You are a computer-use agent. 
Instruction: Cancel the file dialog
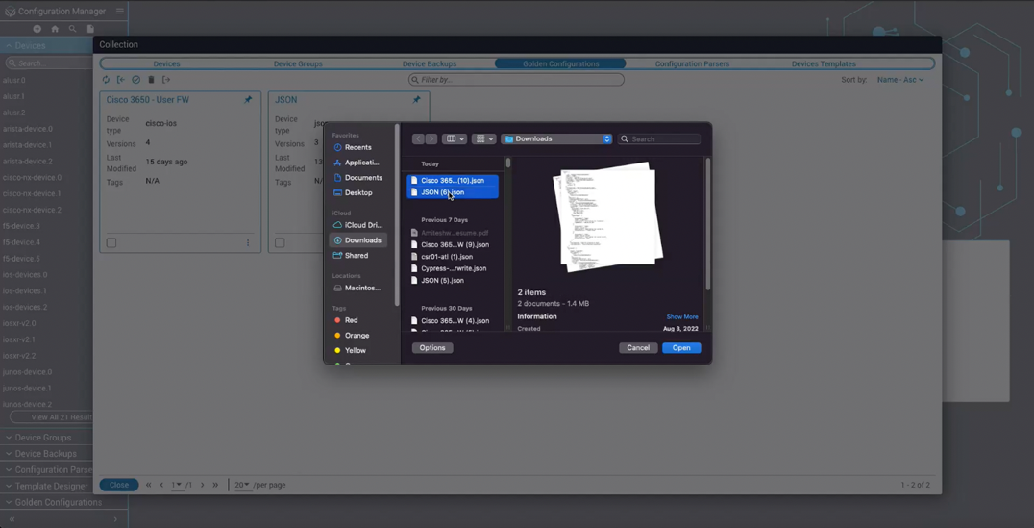click(x=638, y=348)
